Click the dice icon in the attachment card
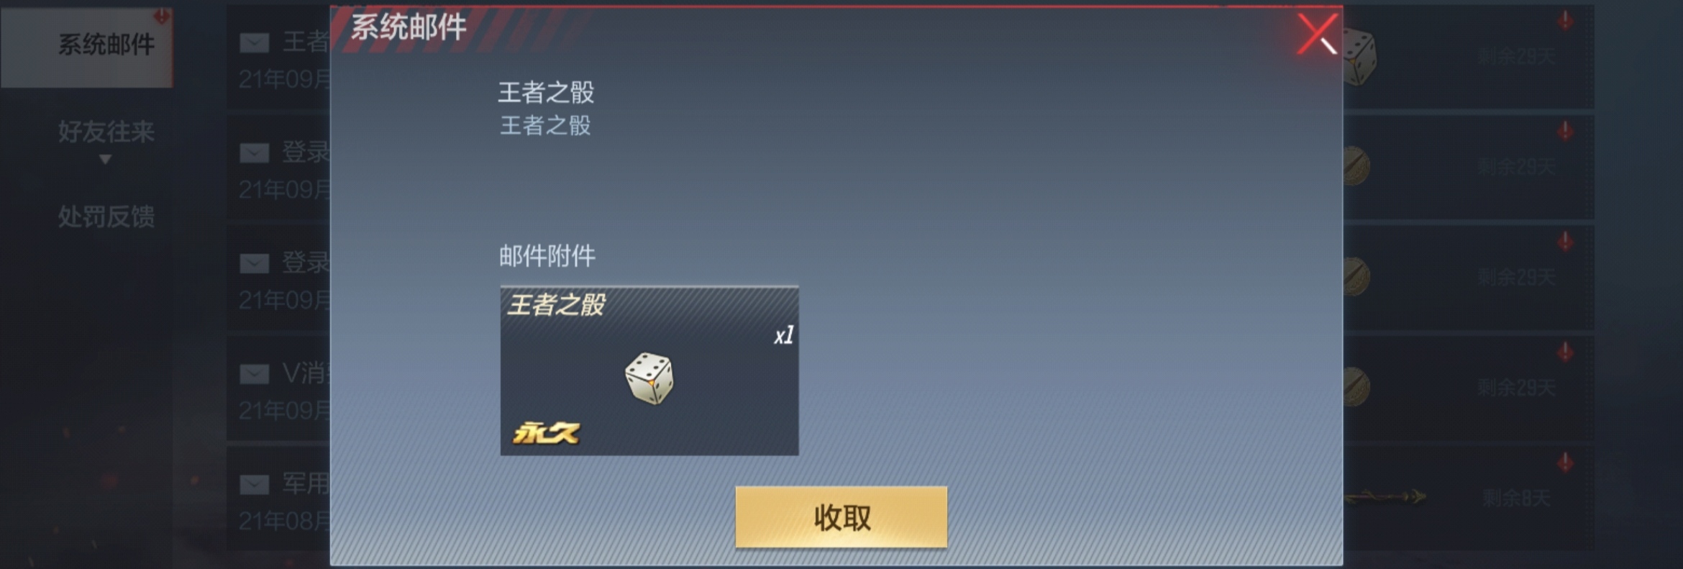This screenshot has height=569, width=1683. pyautogui.click(x=649, y=378)
